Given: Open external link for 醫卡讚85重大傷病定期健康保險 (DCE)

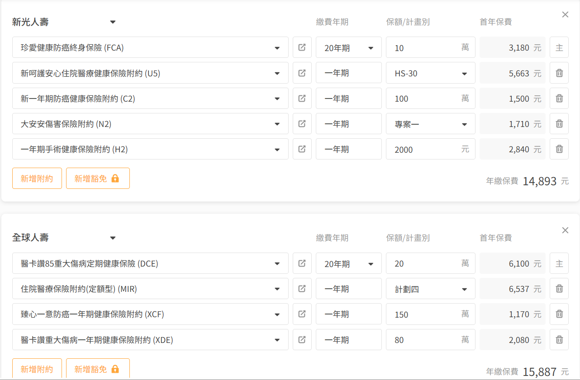Looking at the screenshot, I should 302,263.
